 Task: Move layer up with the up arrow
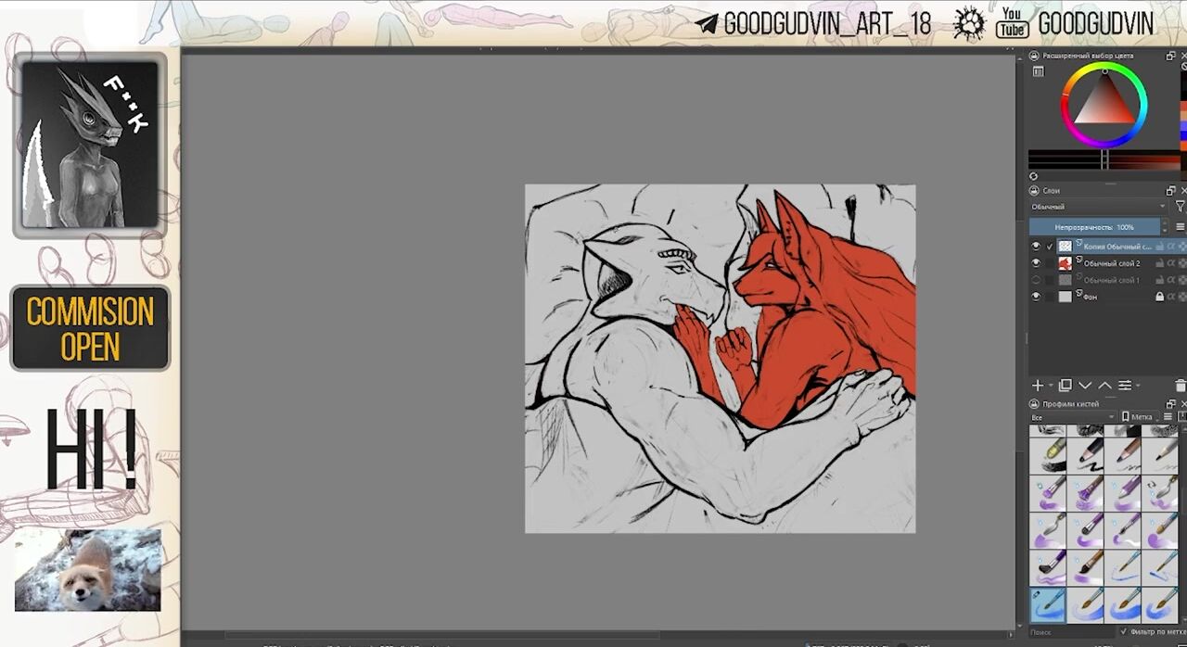coord(1104,386)
